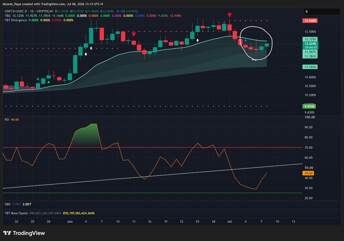Click the red 12.948% price label
This screenshot has height=241, width=344.
[310, 21]
